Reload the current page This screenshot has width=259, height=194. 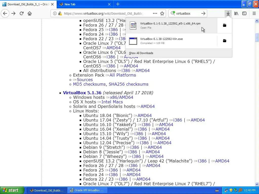pyautogui.click(x=21, y=13)
